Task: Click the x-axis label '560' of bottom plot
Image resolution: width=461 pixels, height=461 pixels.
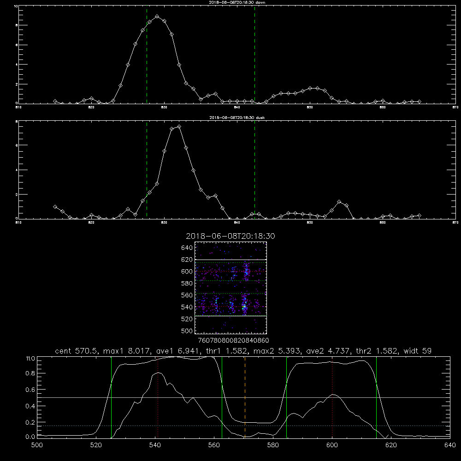Action: [x=214, y=445]
